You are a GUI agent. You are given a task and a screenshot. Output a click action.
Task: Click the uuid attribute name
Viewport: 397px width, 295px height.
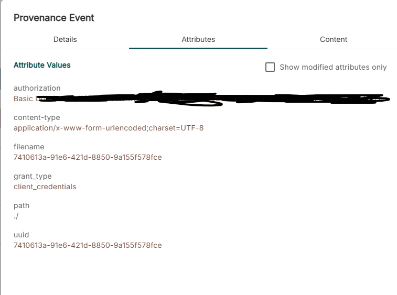click(x=22, y=235)
